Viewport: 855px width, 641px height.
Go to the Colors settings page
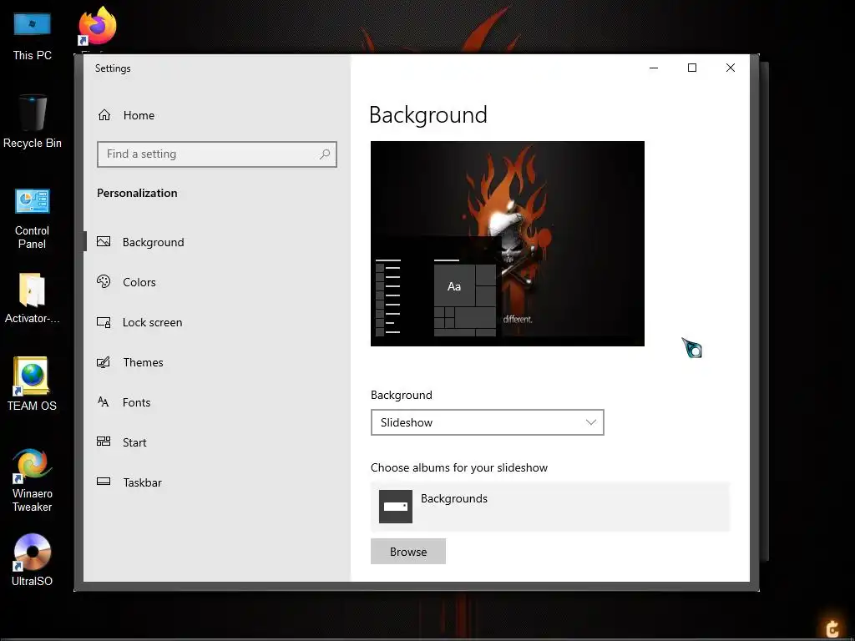139,282
